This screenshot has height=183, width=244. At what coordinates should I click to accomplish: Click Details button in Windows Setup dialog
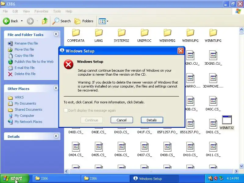coord(152,120)
